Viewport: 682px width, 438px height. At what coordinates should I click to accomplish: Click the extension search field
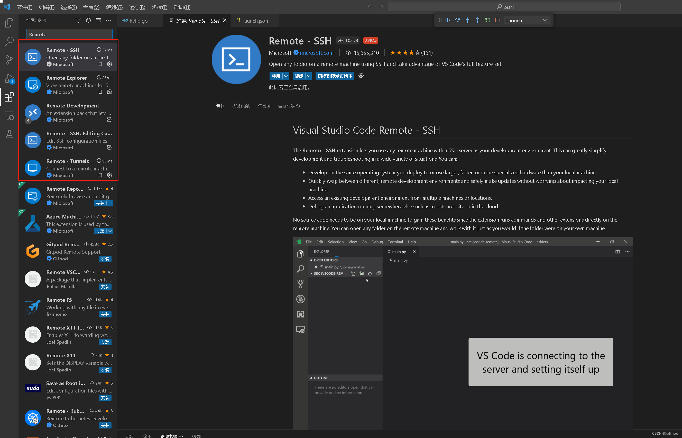coord(69,34)
